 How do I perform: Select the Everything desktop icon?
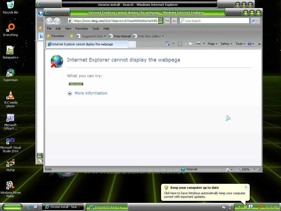click(10, 30)
